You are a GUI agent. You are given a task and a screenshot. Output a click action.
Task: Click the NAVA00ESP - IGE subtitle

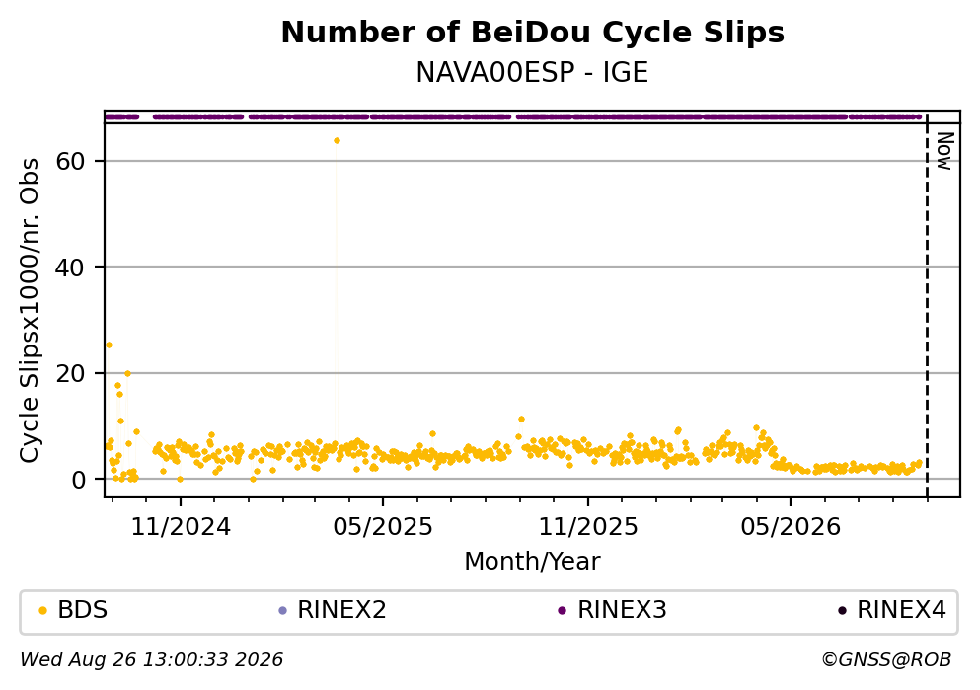[532, 73]
